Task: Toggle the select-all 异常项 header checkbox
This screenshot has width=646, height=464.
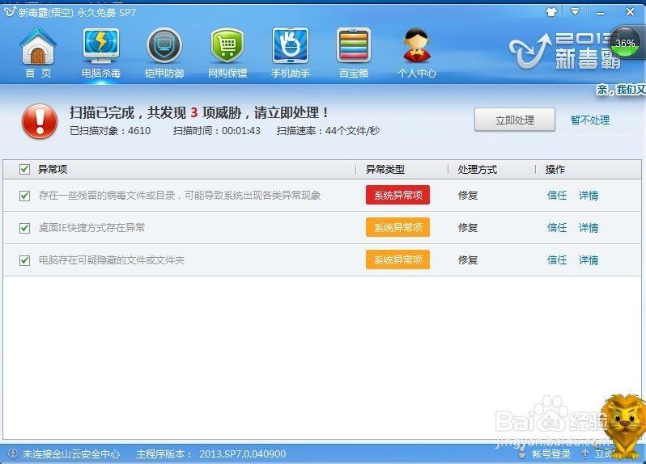Action: [x=25, y=169]
